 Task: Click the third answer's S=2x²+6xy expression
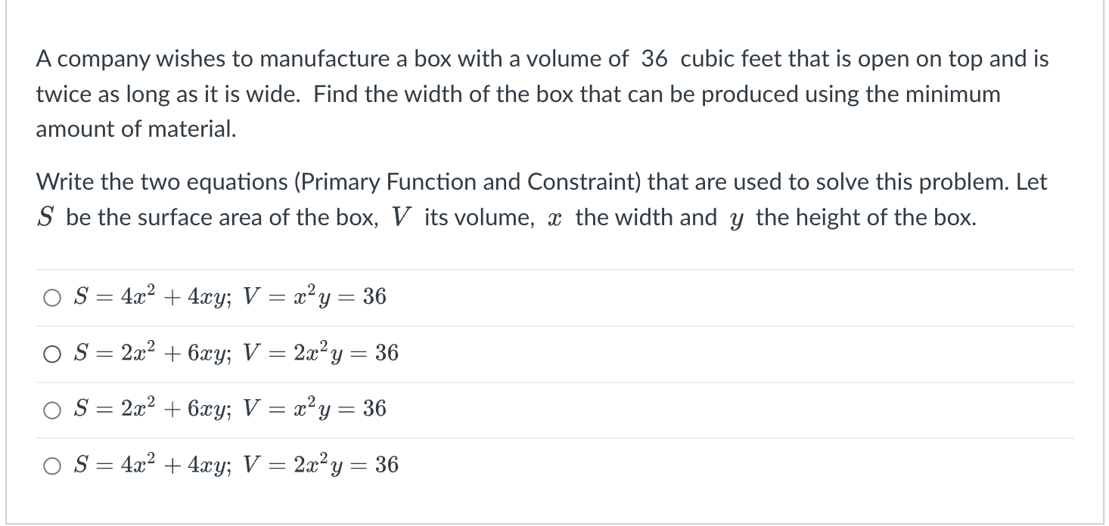(154, 409)
